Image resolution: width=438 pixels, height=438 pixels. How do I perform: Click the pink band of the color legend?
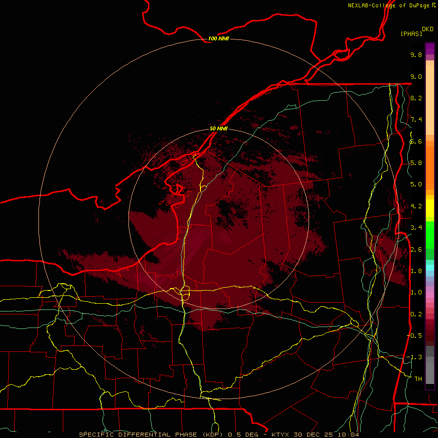430,295
